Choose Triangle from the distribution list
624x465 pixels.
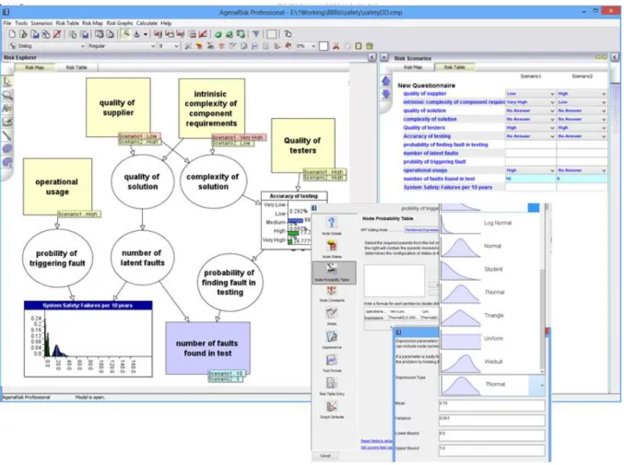coord(490,316)
